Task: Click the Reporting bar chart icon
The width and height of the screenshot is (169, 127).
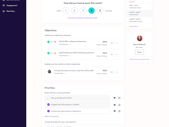Action: [x=4, y=11]
